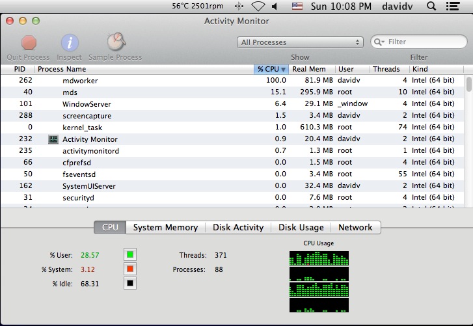Click the 55 threads value for fseventsd
The height and width of the screenshot is (326, 473).
(x=403, y=174)
